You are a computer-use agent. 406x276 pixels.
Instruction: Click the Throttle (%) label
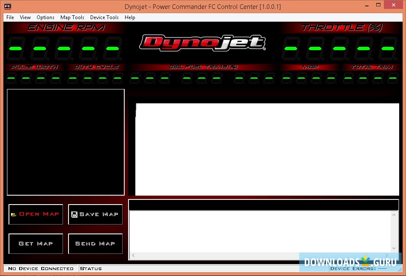(342, 27)
